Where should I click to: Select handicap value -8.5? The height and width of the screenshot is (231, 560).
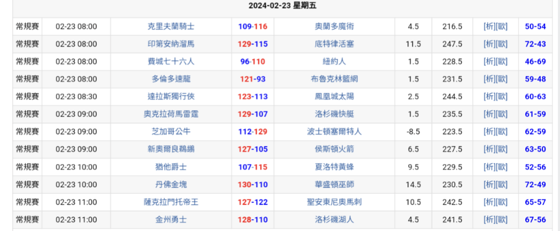413,132
